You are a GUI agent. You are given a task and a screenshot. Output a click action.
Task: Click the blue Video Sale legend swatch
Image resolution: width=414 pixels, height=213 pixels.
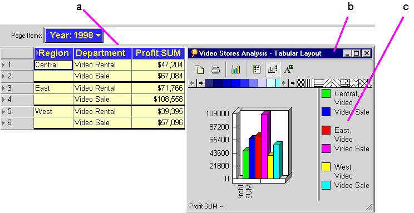(x=326, y=112)
